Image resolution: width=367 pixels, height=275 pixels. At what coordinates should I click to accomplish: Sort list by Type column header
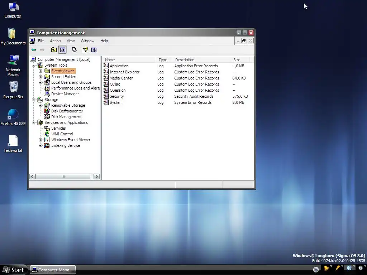163,60
